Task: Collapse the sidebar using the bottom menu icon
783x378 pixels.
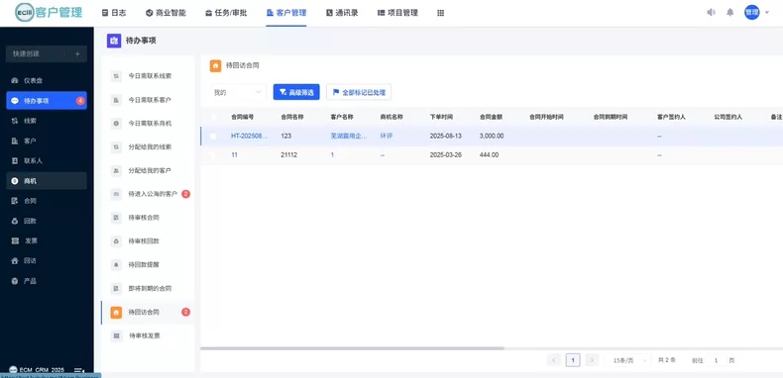Action: pos(79,370)
